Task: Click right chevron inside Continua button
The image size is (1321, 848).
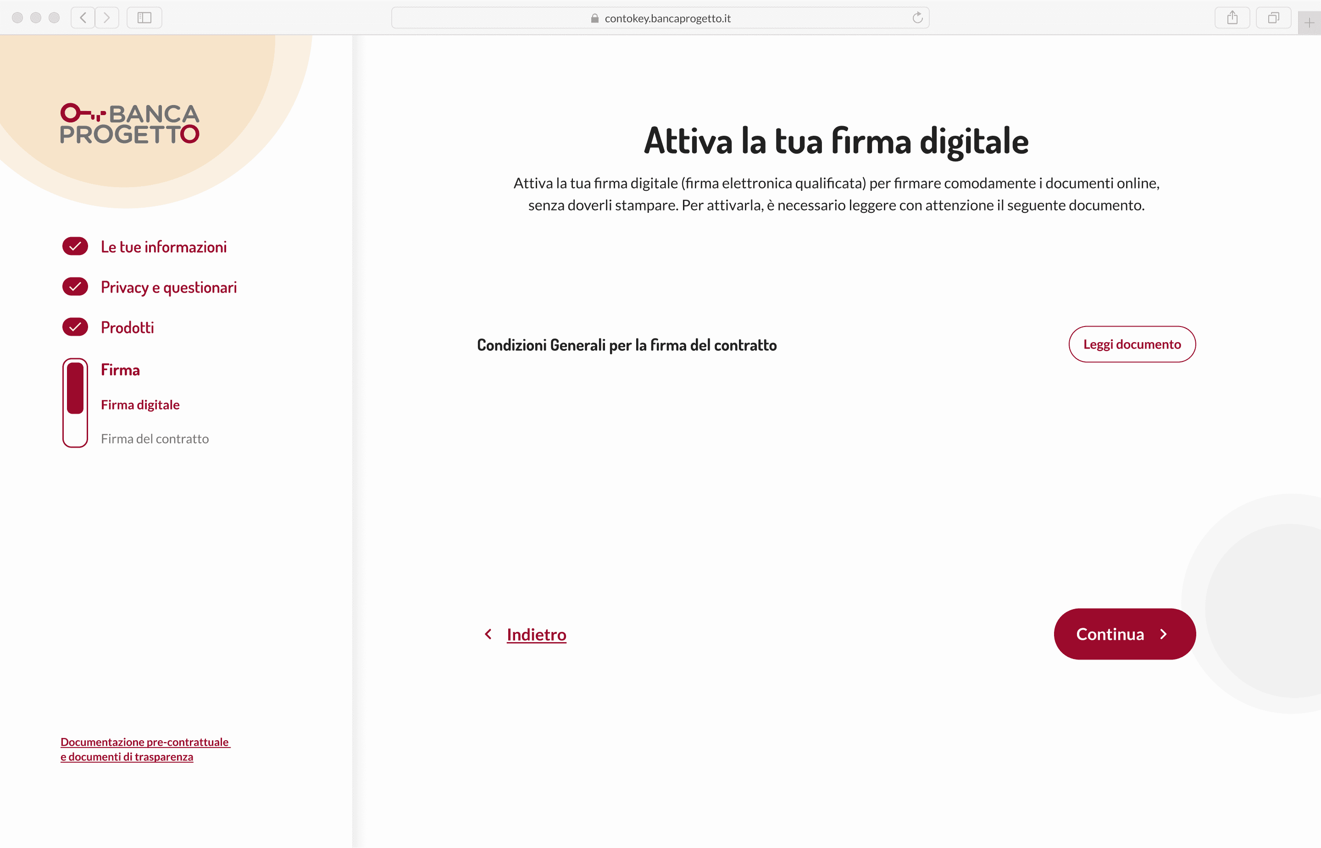Action: [1164, 634]
